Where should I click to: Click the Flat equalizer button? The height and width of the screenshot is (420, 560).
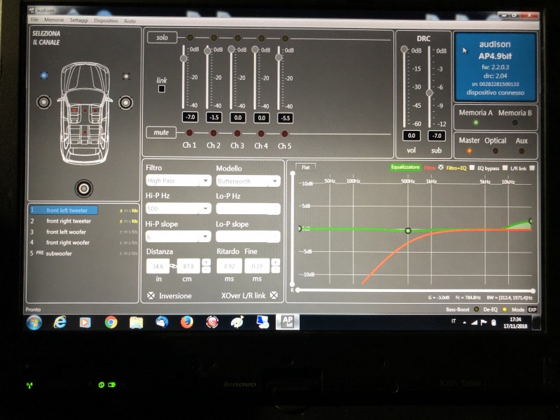[x=306, y=167]
